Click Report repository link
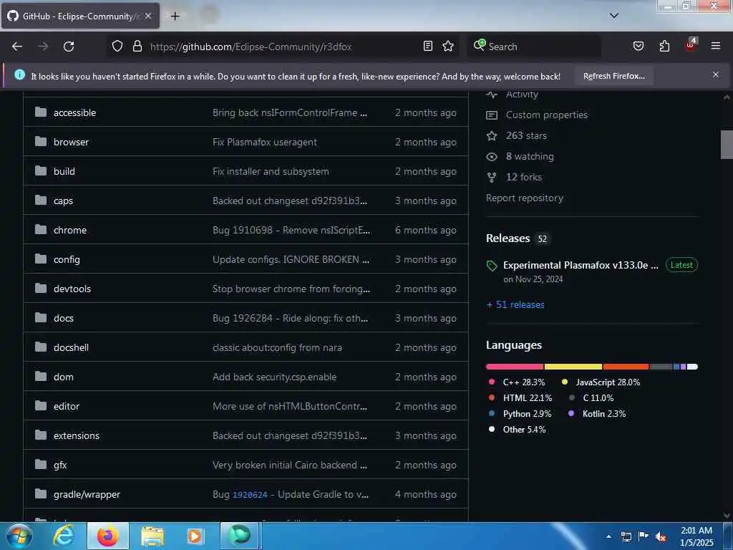The height and width of the screenshot is (550, 733). 525,198
